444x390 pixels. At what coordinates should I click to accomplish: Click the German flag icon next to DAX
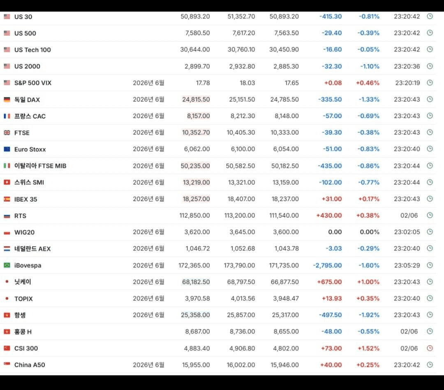point(7,99)
